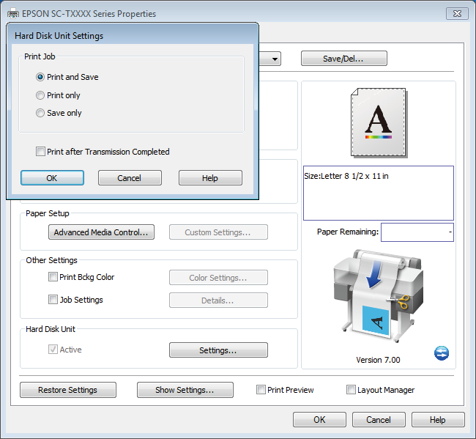
Task: Click the Save/Del... button
Action: coord(344,59)
